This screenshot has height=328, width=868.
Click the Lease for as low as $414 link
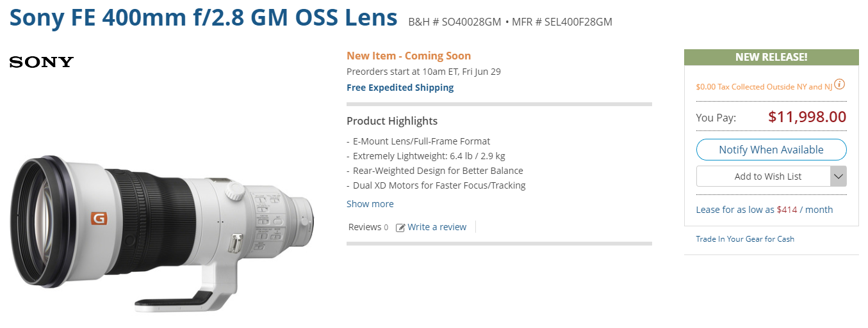[764, 210]
